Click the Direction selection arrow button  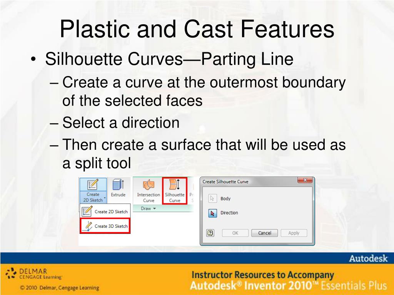(x=212, y=213)
